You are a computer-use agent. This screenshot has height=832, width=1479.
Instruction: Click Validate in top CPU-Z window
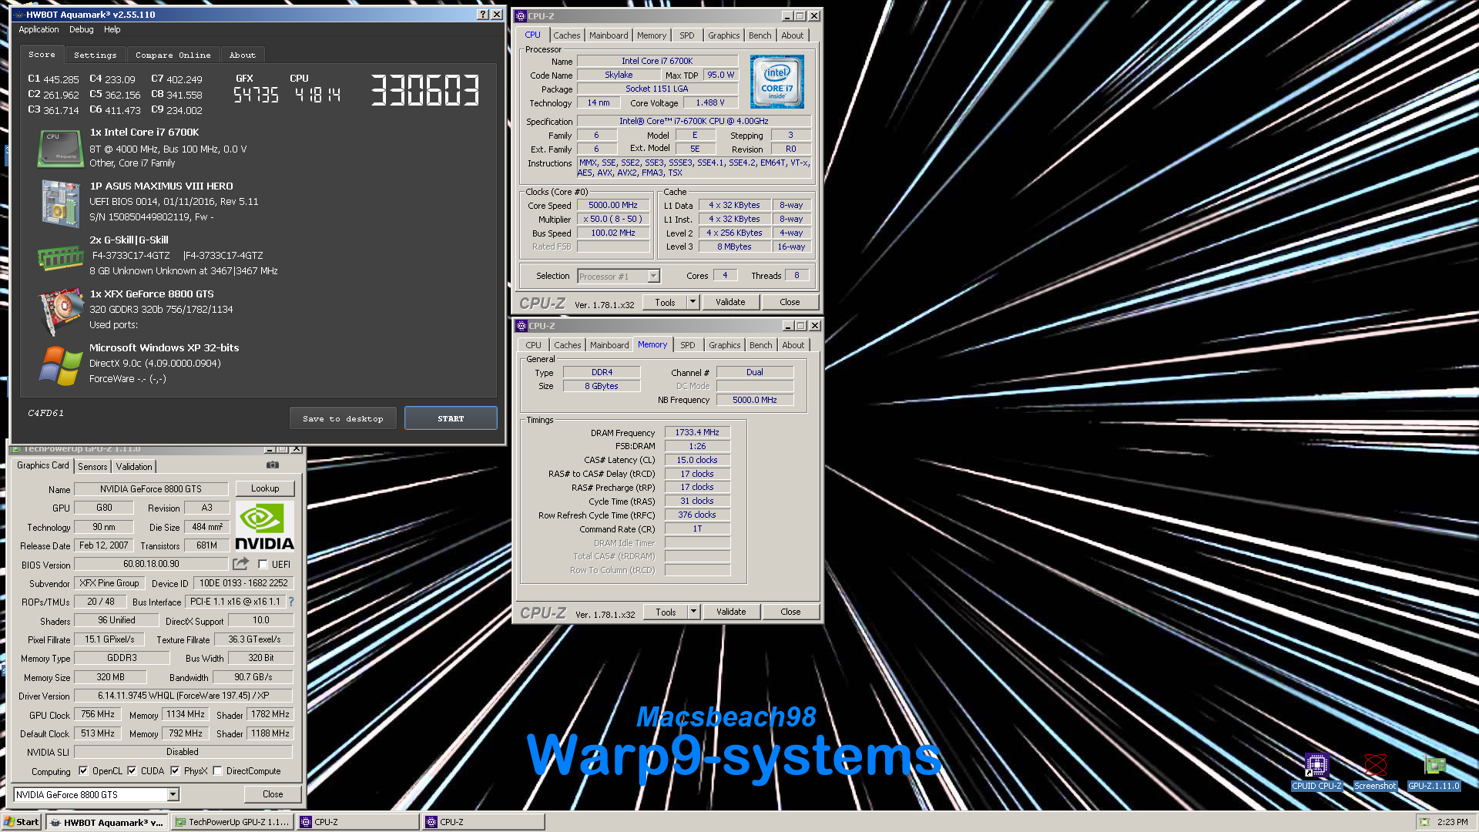(730, 302)
